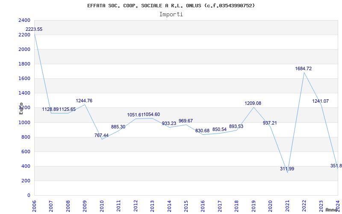
Task: Click the 600 y-axis tick
Action: [x=27, y=152]
